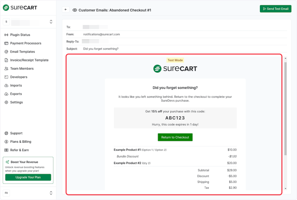Image resolution: width=297 pixels, height=200 pixels.
Task: Toggle the eye preview icon beside title
Action: (75, 10)
